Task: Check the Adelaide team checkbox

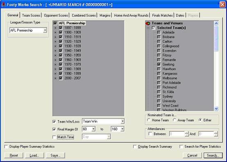Action: click(x=159, y=32)
